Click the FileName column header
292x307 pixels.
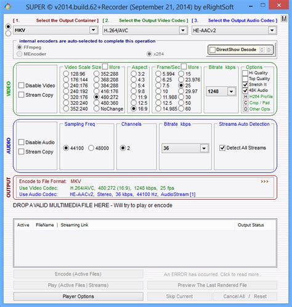pyautogui.click(x=45, y=225)
